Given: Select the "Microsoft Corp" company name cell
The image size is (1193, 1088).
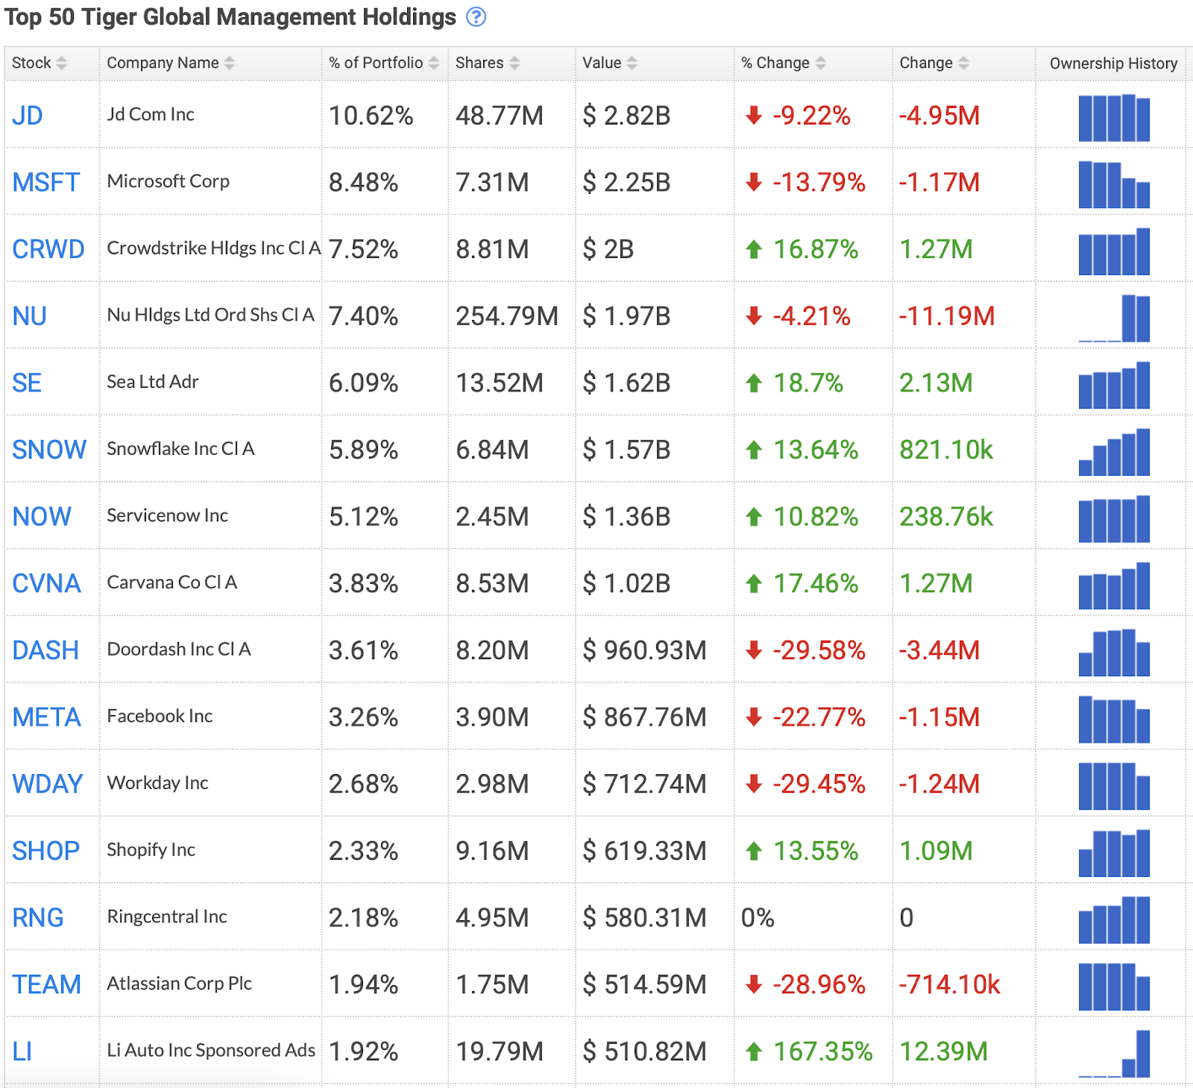Looking at the screenshot, I should (169, 181).
